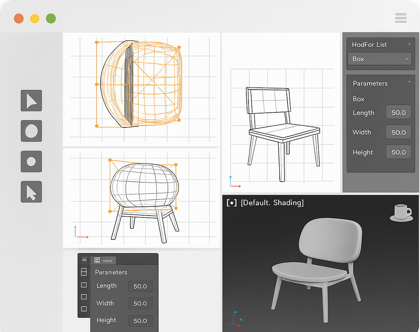Click the orange corner handle on sphere-chair wireframe
The height and width of the screenshot is (332, 420).
(x=110, y=160)
